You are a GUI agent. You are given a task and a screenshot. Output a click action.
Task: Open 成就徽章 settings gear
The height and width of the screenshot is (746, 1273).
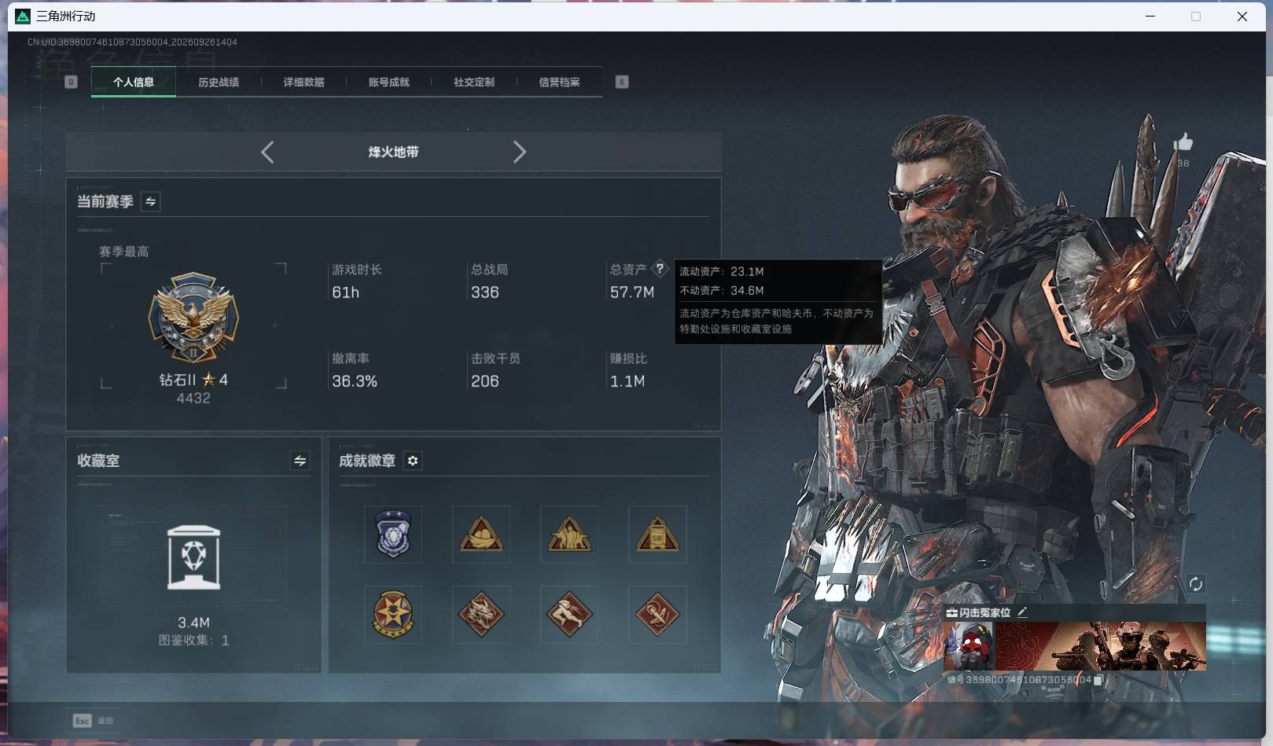coord(413,461)
